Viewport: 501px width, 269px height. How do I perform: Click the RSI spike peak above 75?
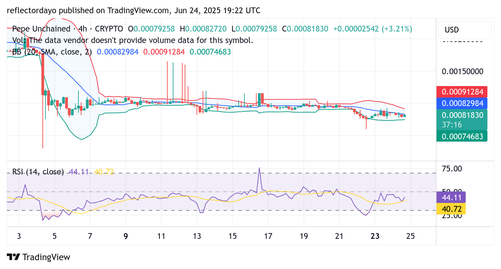point(259,168)
